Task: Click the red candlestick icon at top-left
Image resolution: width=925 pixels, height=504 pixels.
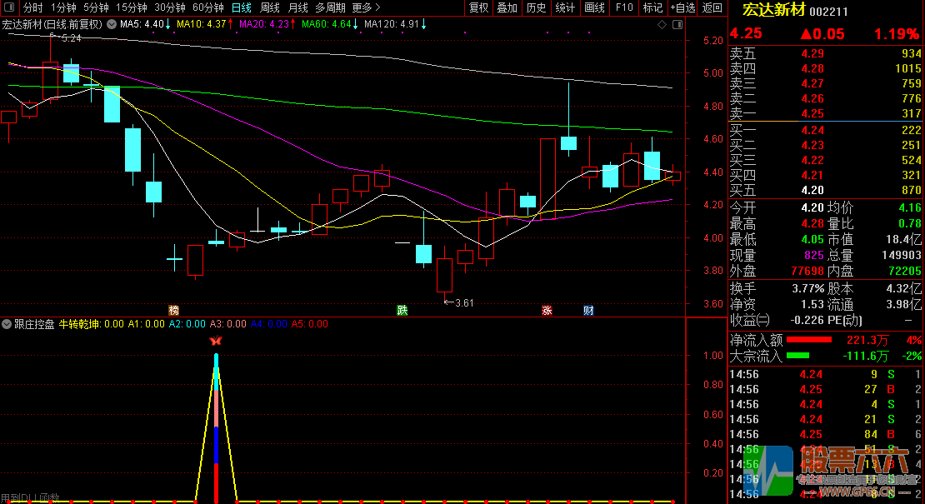Action: coord(9,7)
